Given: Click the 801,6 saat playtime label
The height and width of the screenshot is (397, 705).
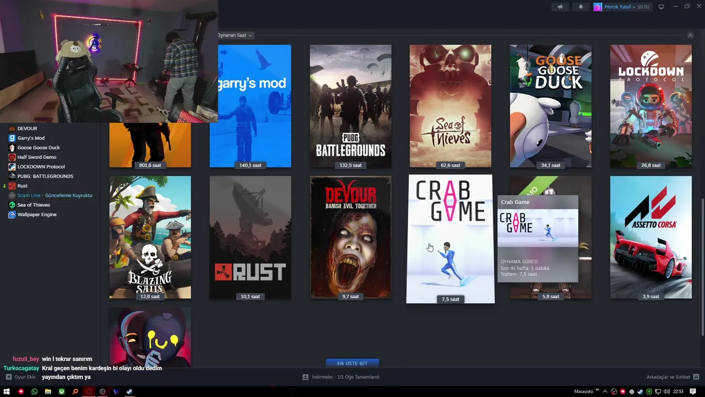Looking at the screenshot, I should [x=150, y=165].
